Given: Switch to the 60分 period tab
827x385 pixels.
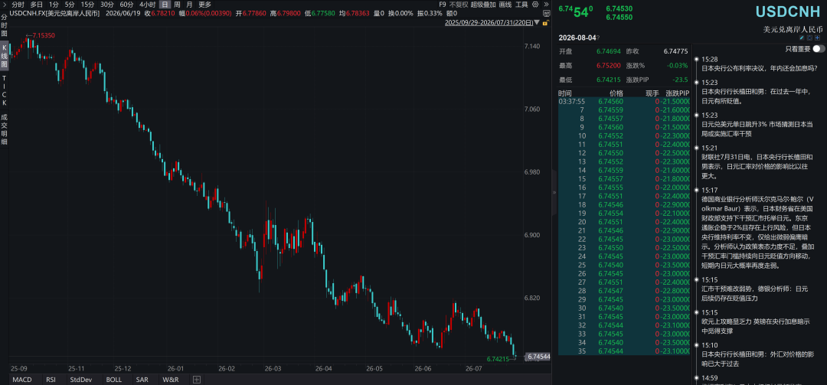Looking at the screenshot, I should 126,5.
